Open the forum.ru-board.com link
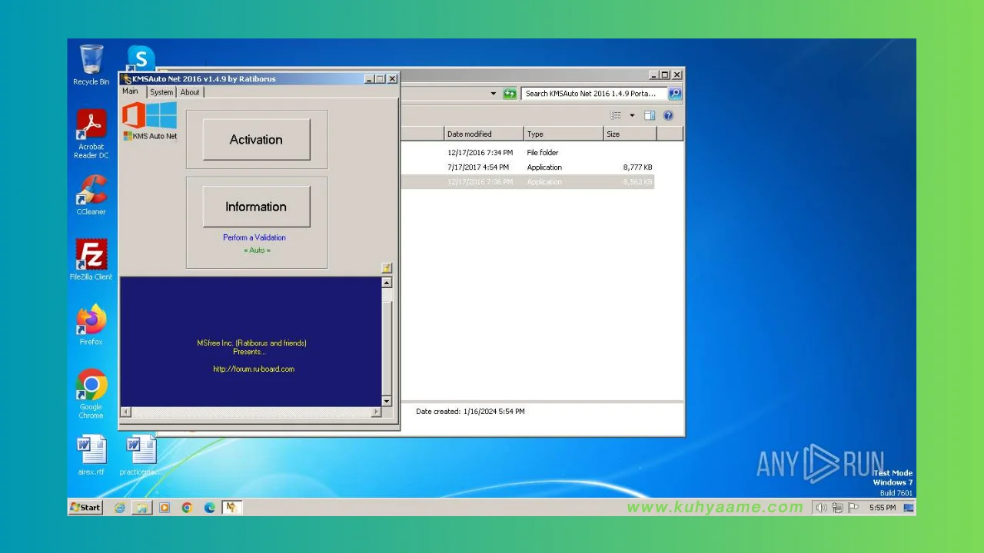Viewport: 984px width, 553px height. click(254, 369)
